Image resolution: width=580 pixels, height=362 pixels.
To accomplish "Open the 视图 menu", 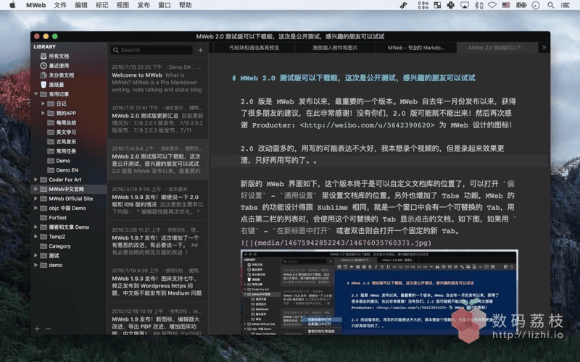I will pos(123,5).
